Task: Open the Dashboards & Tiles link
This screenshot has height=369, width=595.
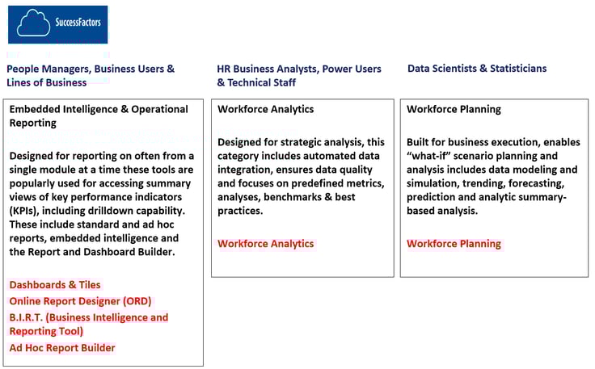Action: [55, 285]
